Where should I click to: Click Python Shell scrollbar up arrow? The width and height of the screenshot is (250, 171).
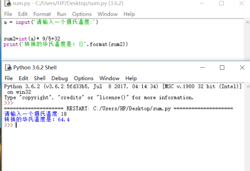tap(248, 87)
